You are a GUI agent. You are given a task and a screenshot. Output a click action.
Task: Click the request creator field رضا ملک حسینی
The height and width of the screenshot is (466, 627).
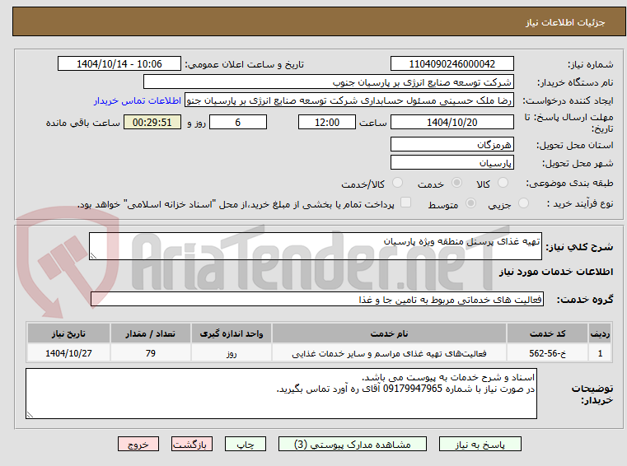click(x=349, y=100)
